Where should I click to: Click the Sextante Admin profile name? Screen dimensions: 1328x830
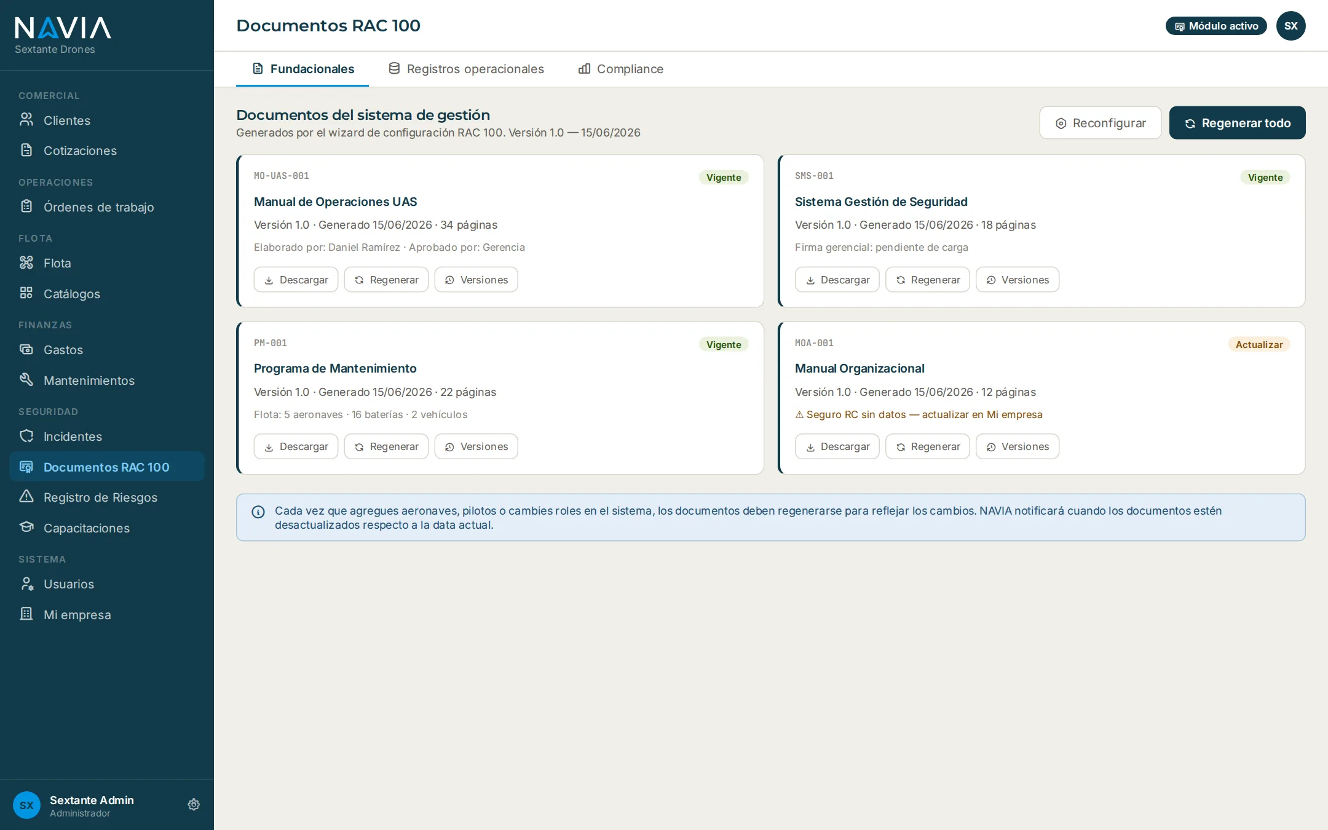pos(92,800)
